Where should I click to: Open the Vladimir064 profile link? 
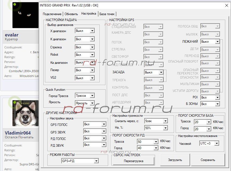(18, 133)
